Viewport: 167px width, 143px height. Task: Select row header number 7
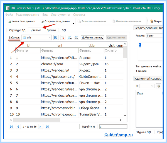pyautogui.click(x=11, y=95)
